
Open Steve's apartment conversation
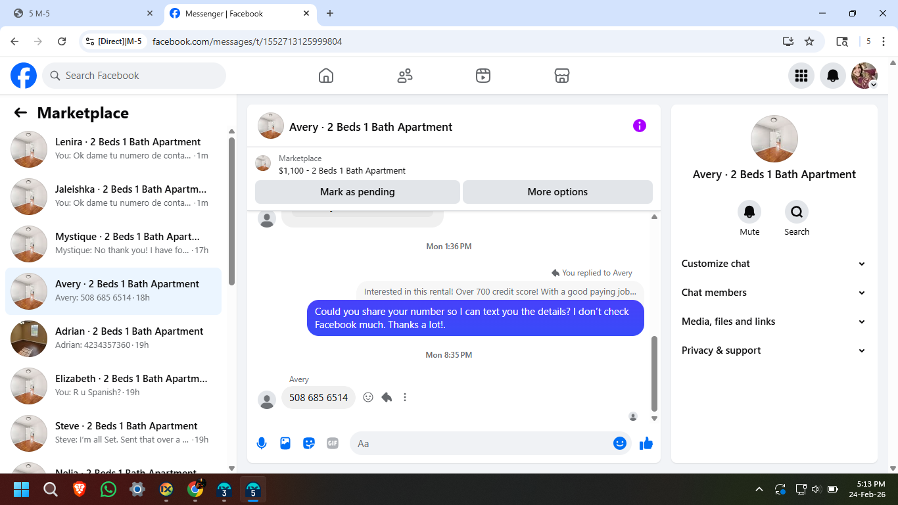click(x=113, y=433)
